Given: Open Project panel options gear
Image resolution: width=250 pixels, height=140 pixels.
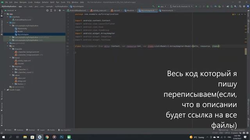Looking at the screenshot, I should point(60,10).
